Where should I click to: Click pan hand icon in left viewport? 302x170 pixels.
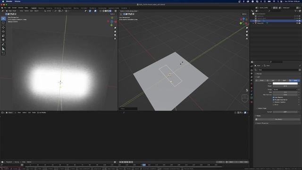click(x=115, y=32)
